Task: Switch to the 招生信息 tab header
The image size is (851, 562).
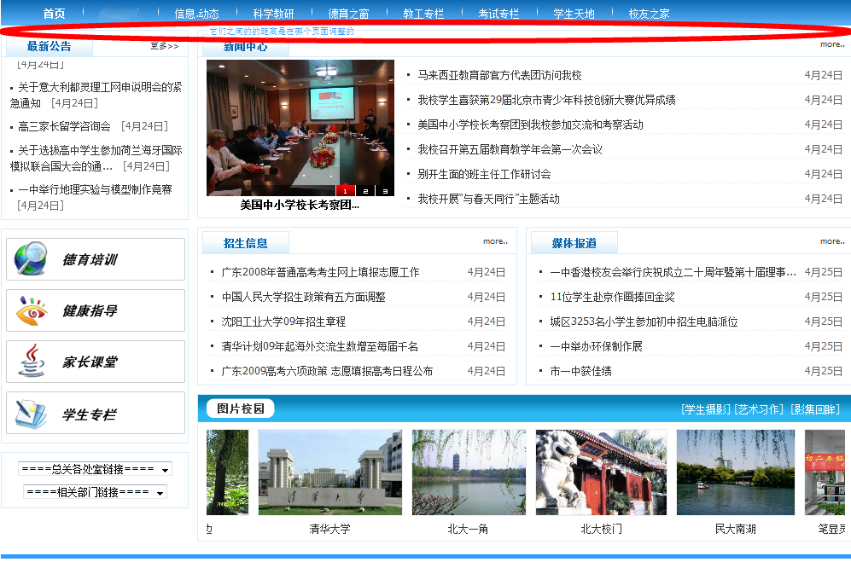Action: pyautogui.click(x=245, y=243)
